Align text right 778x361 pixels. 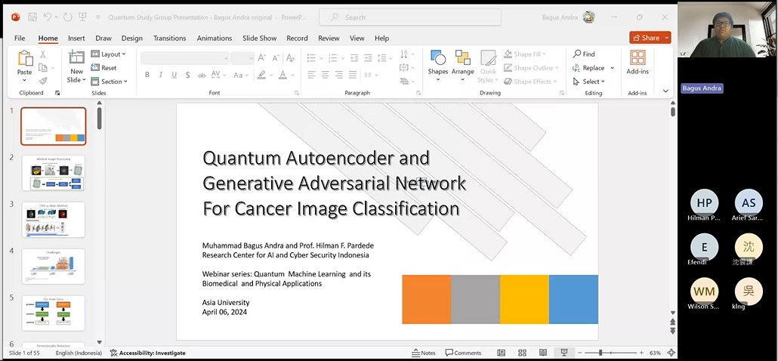click(x=339, y=75)
